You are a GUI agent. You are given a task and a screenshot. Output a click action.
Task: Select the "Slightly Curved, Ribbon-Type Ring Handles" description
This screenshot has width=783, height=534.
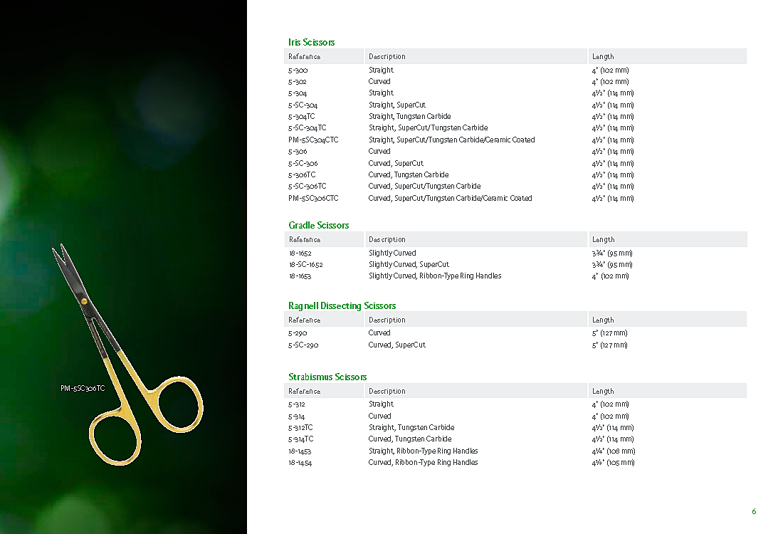[434, 276]
